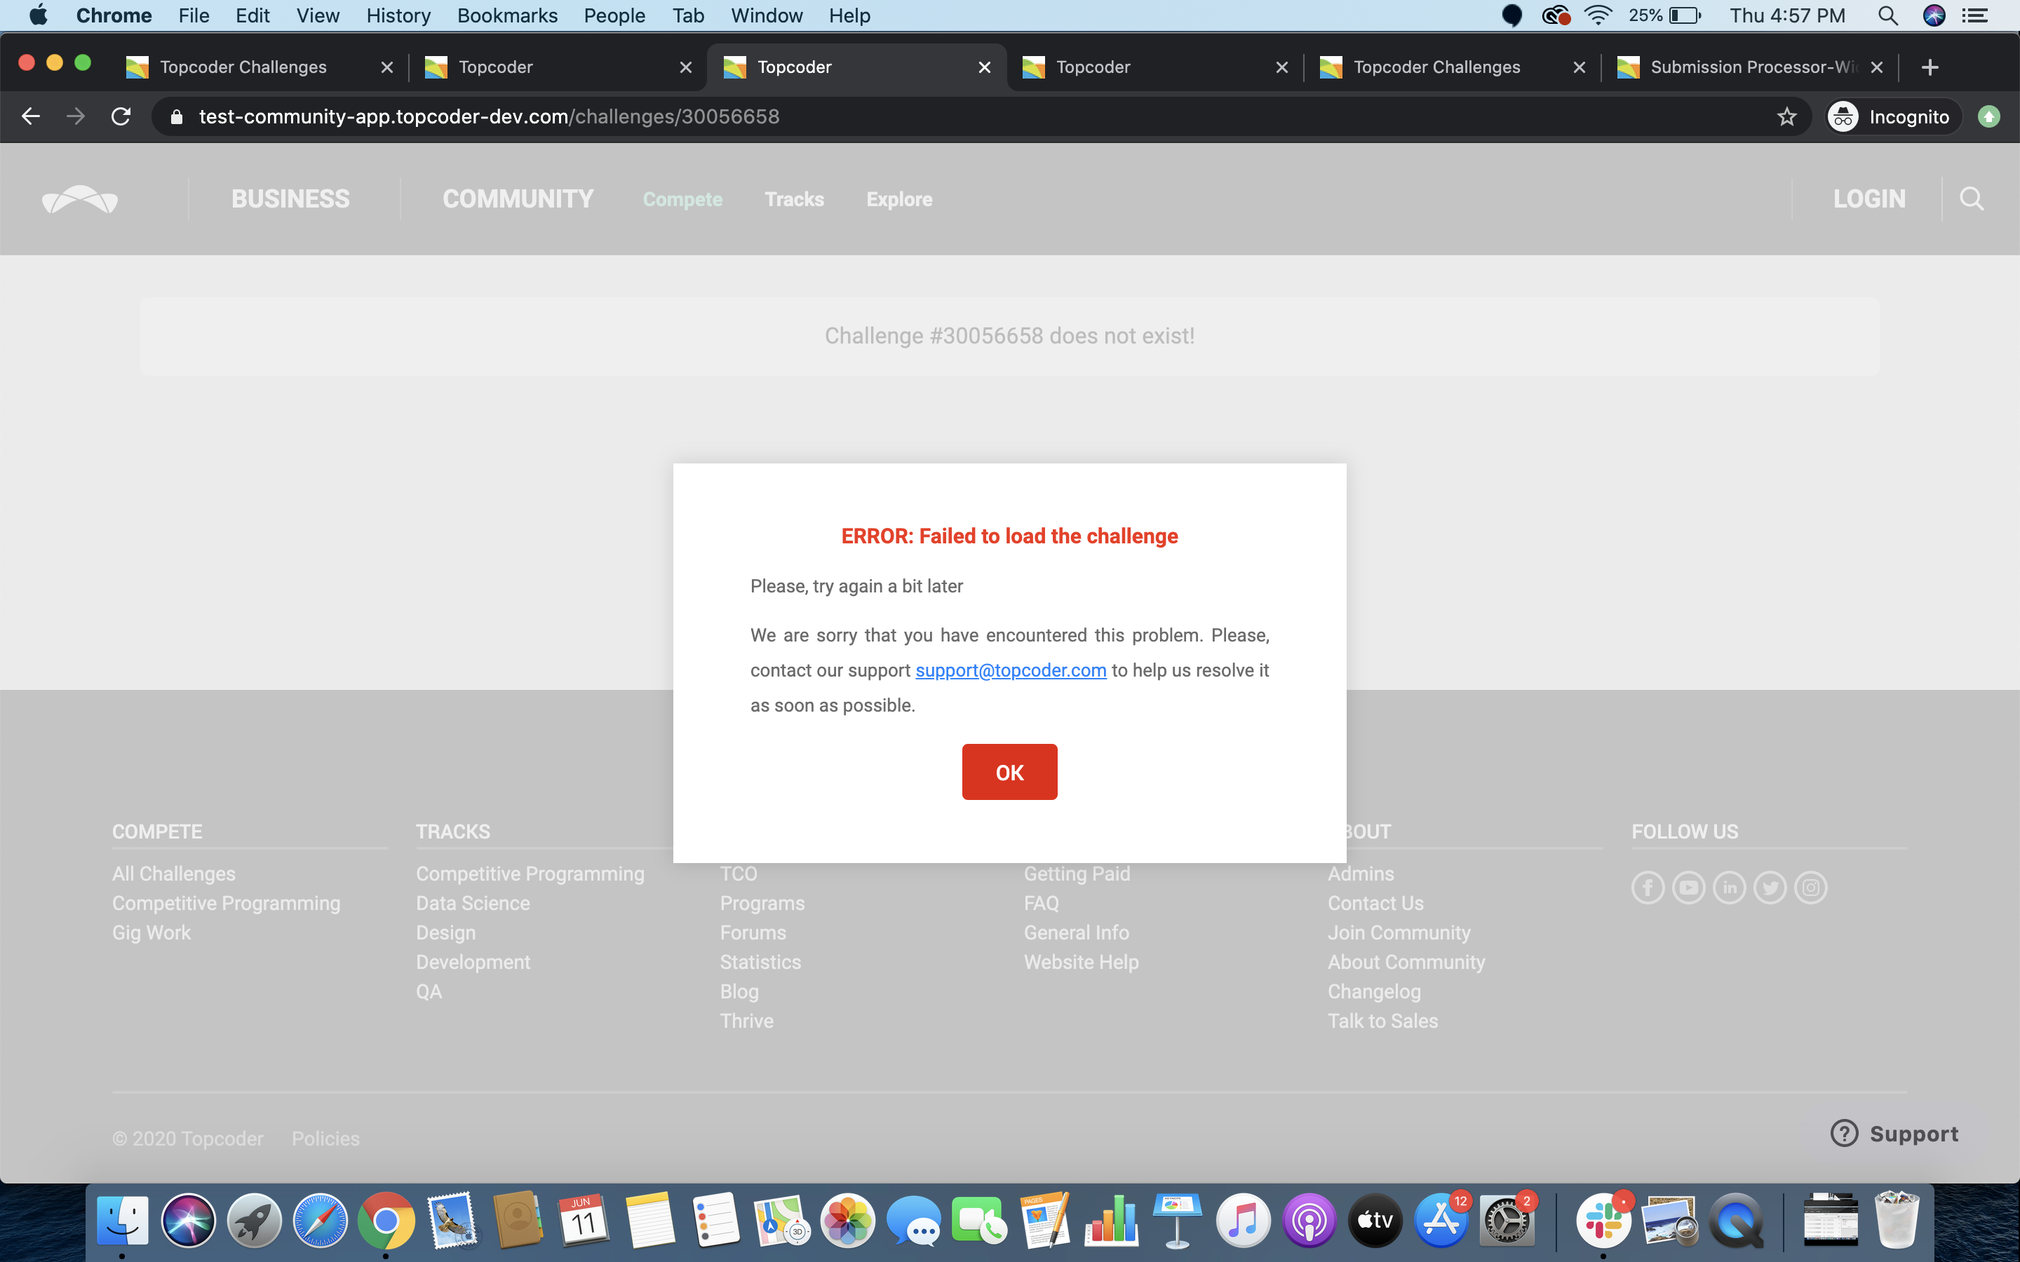
Task: Open Safari in the dock
Action: (321, 1221)
